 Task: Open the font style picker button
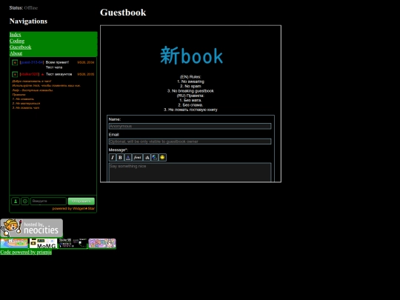pos(137,157)
